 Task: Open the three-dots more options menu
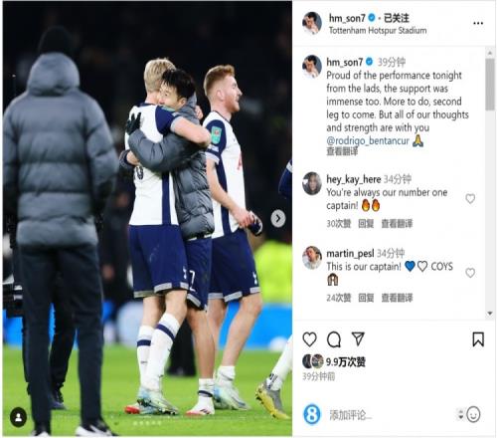478,23
